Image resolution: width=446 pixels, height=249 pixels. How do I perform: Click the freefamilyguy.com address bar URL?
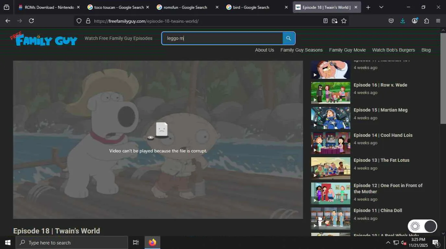click(146, 21)
